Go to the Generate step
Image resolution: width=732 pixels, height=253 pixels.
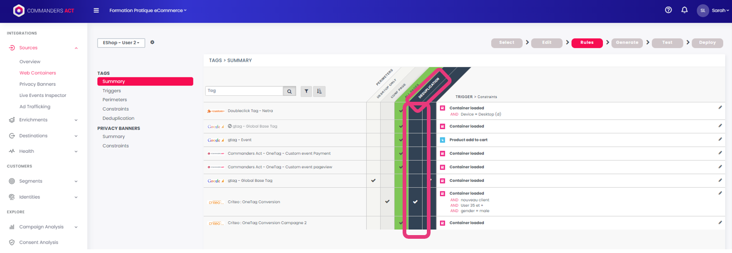pyautogui.click(x=627, y=43)
